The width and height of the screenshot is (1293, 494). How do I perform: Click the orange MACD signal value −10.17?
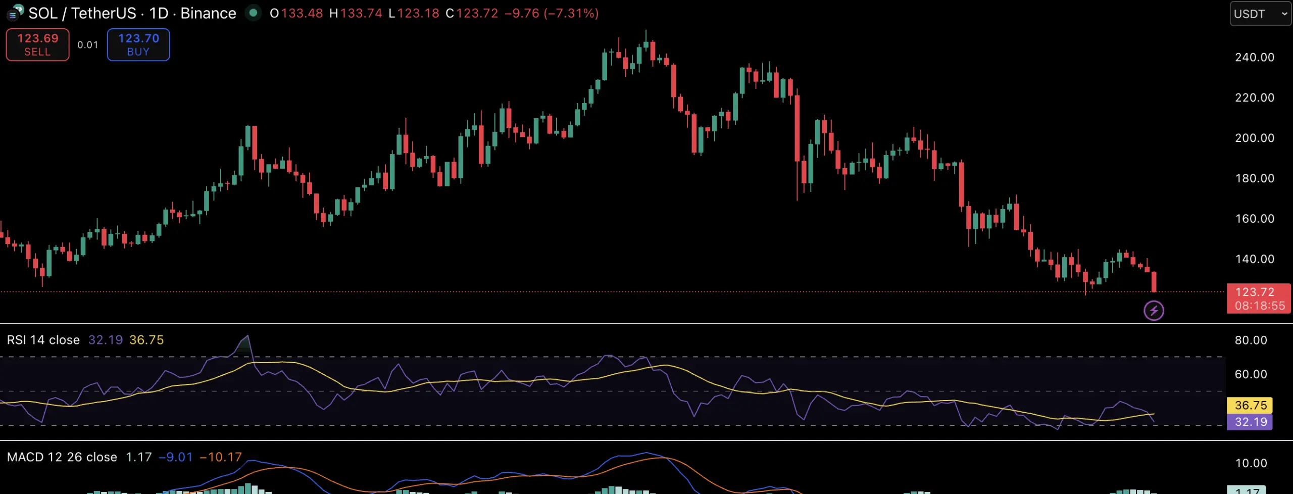(221, 457)
